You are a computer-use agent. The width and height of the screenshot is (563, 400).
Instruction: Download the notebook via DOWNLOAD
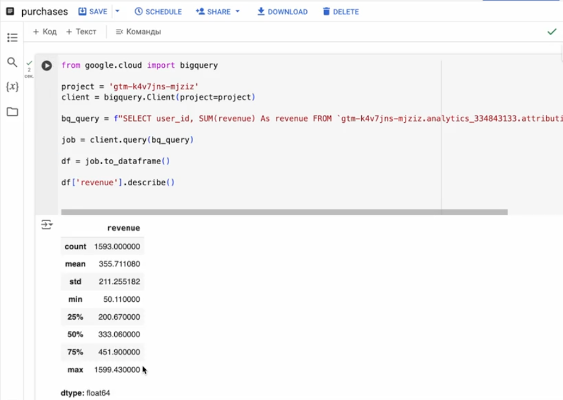(x=282, y=12)
